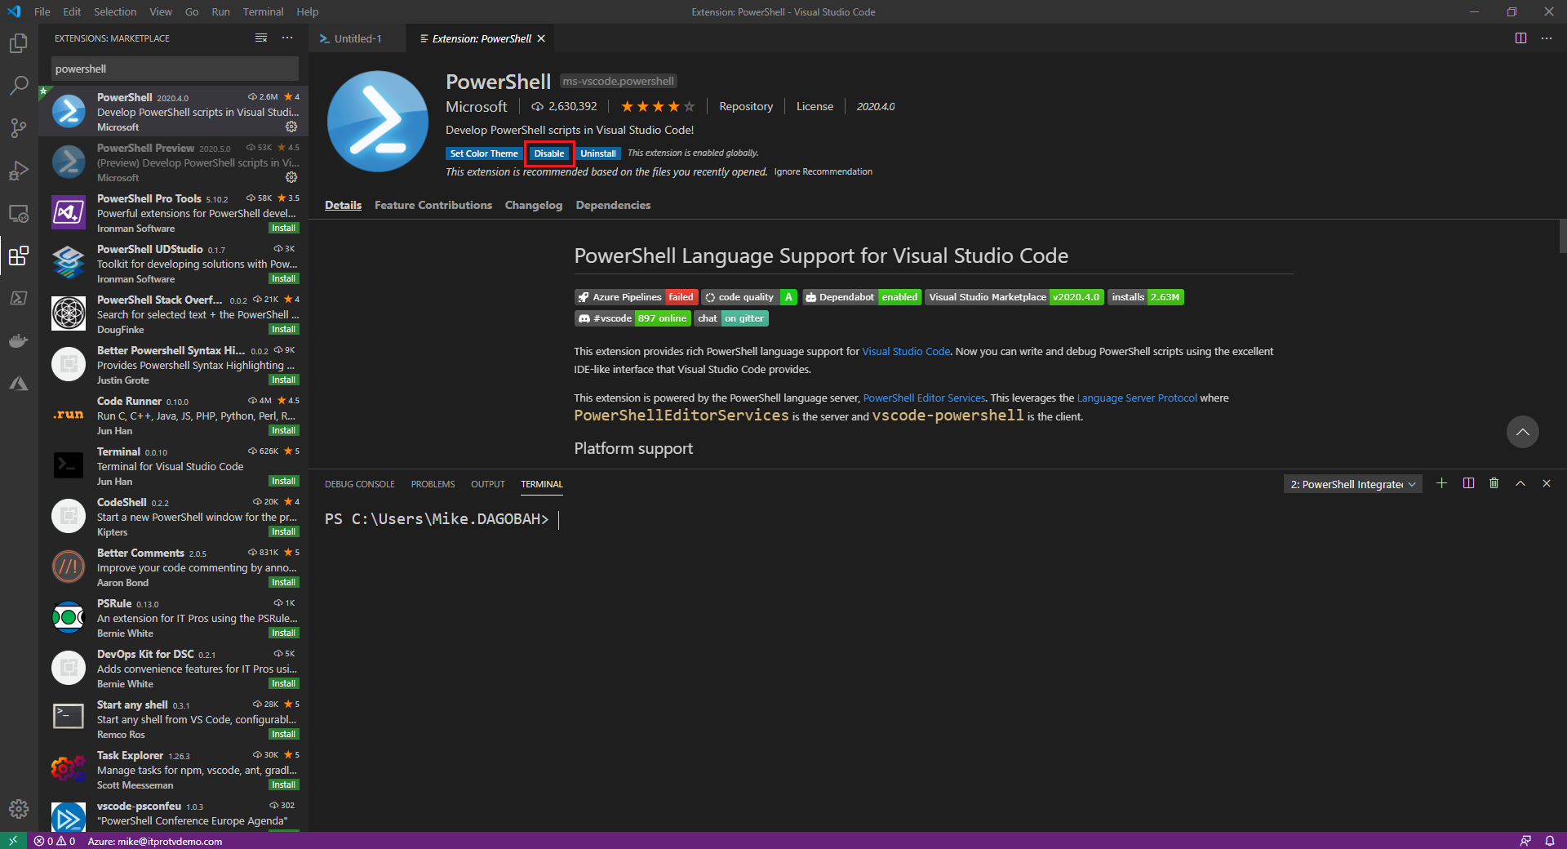Open errors and warnings count
The width and height of the screenshot is (1567, 849).
[55, 841]
